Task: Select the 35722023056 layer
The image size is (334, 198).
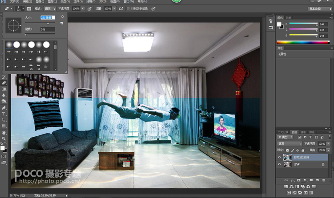Action: coord(307,157)
